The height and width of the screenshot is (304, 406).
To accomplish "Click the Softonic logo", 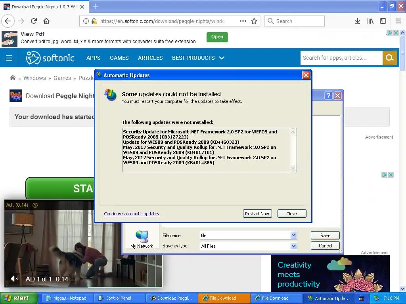I will pyautogui.click(x=50, y=58).
